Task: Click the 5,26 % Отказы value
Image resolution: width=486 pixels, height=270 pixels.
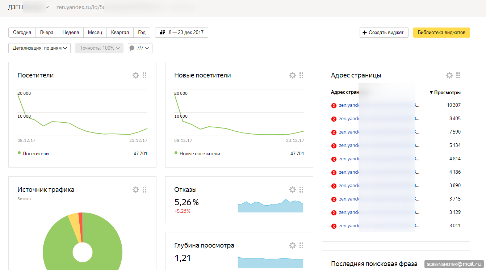Action: coord(187,202)
